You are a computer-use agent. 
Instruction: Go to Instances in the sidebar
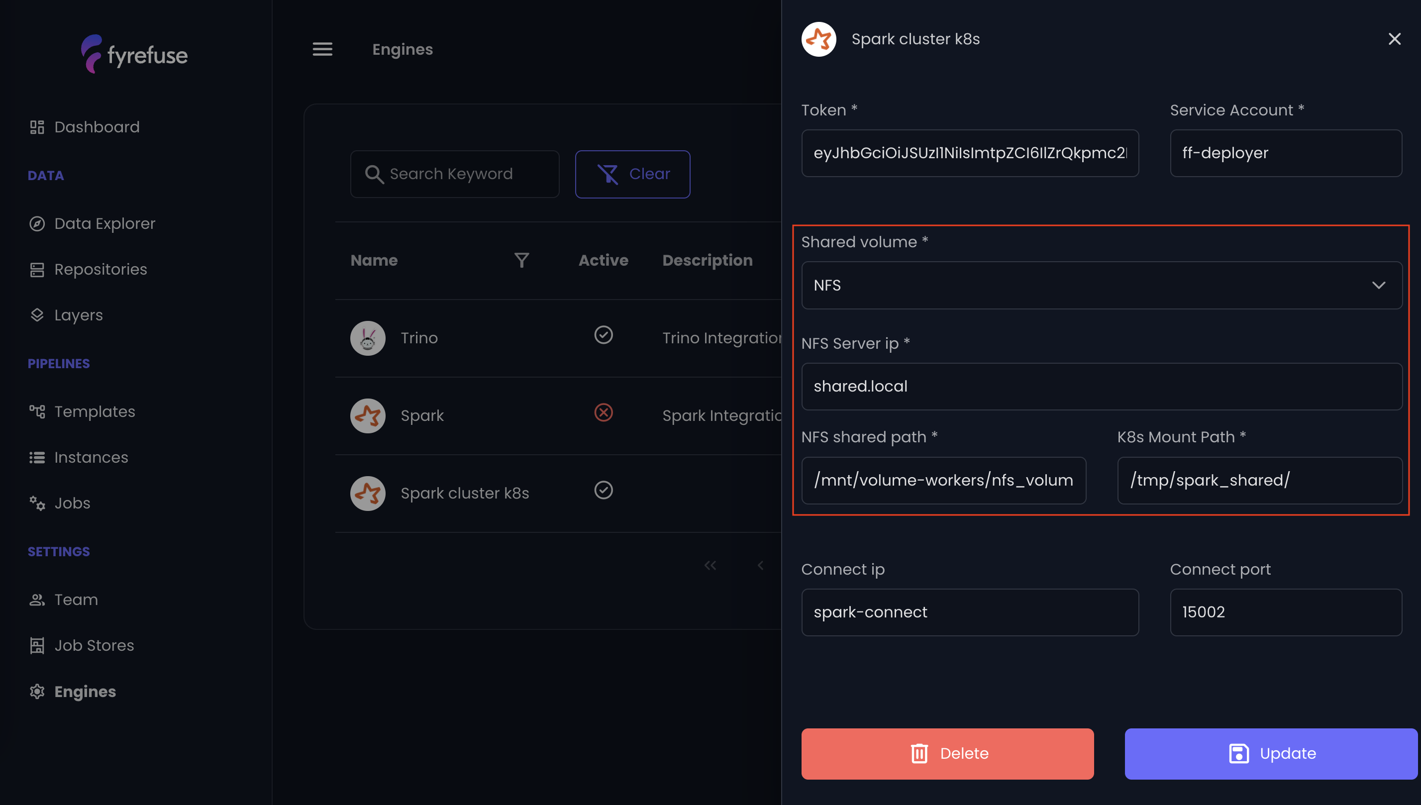(x=79, y=457)
